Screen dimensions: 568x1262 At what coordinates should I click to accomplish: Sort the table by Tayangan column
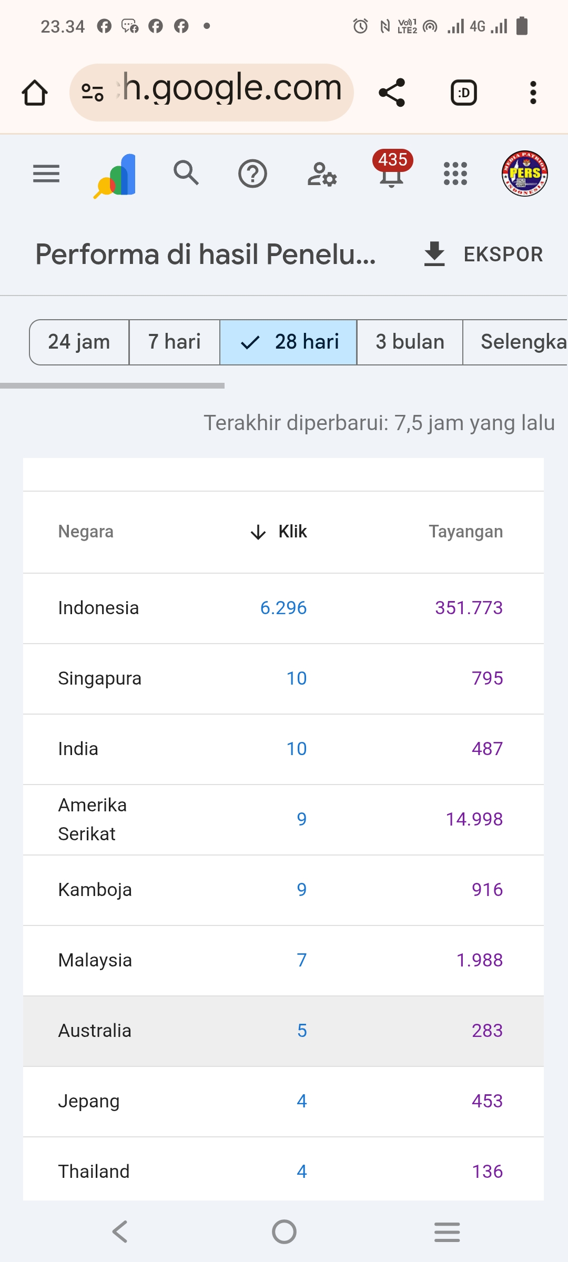click(x=465, y=532)
